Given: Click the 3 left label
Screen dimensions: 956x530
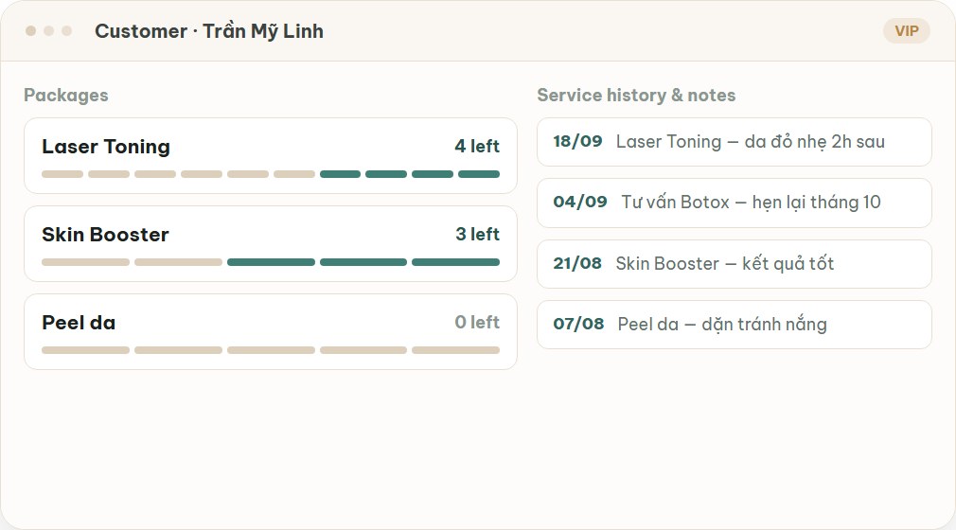Looking at the screenshot, I should (477, 234).
